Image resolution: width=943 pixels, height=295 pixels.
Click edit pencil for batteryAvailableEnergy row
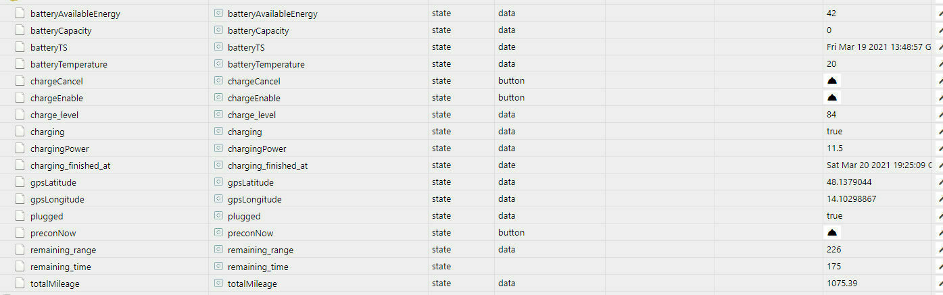(939, 14)
